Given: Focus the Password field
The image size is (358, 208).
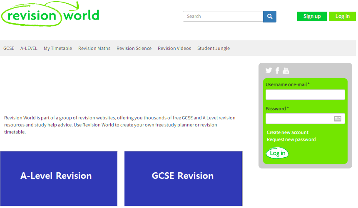Looking at the screenshot, I should [305, 119].
